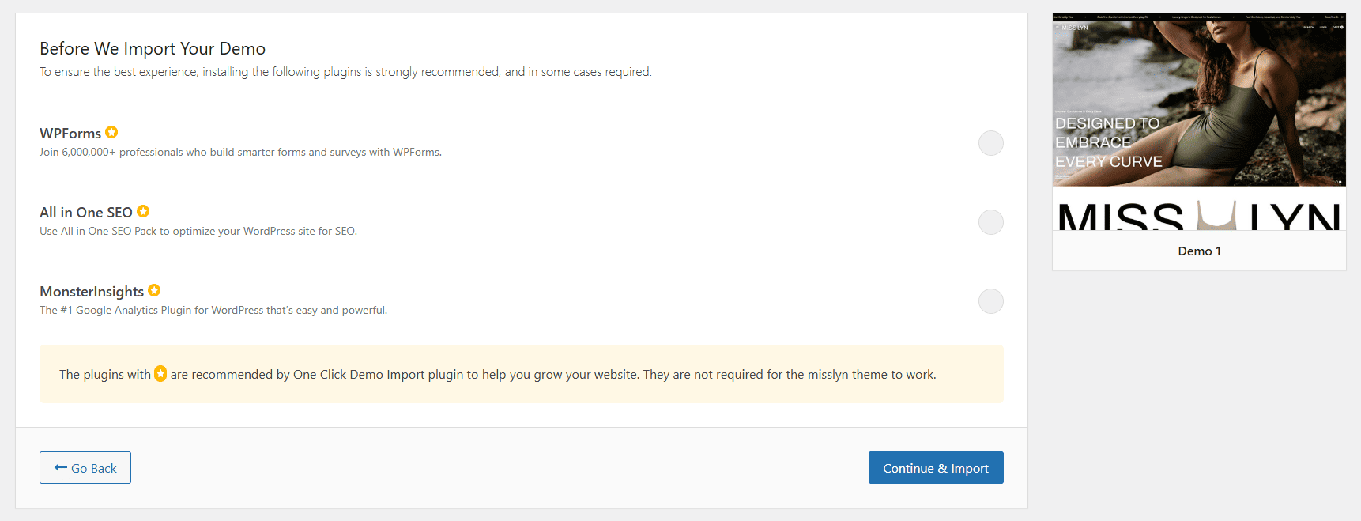Click the All in One SEO title
The width and height of the screenshot is (1361, 521).
click(86, 213)
